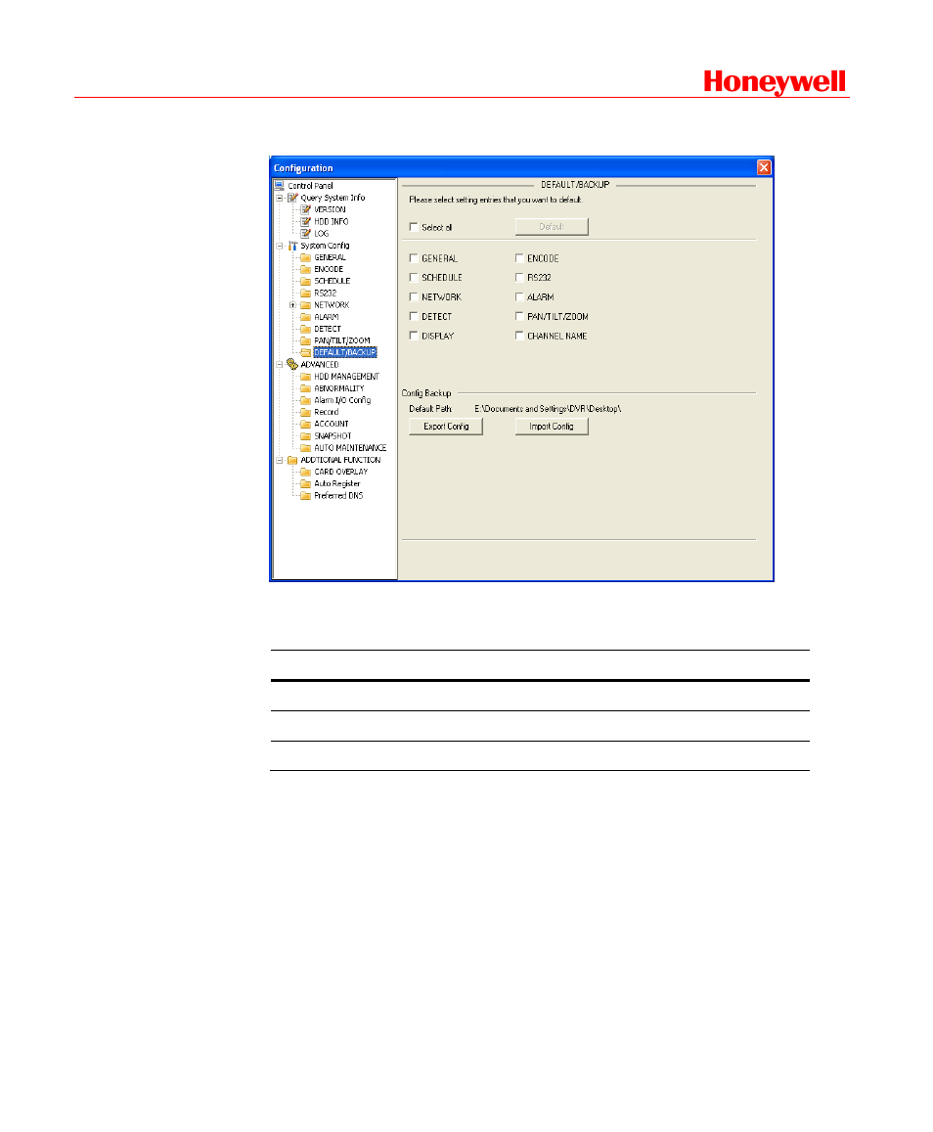Click the Default button
This screenshot has width=933, height=1132.
(x=552, y=227)
